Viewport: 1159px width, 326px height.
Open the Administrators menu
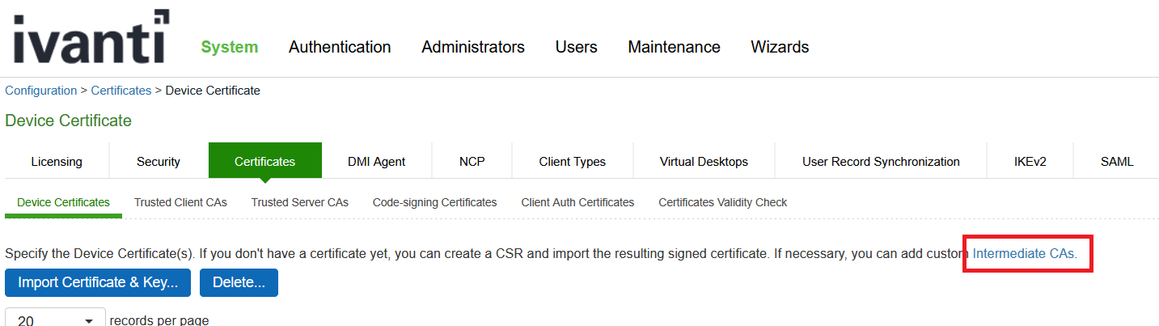(x=473, y=47)
